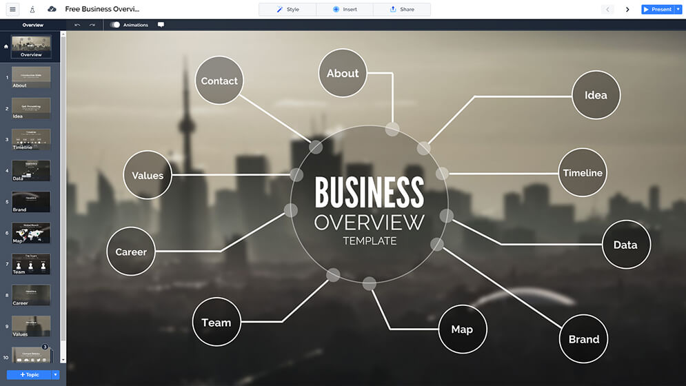Expand the Present dropdown arrow
The width and height of the screenshot is (686, 386).
(x=678, y=10)
